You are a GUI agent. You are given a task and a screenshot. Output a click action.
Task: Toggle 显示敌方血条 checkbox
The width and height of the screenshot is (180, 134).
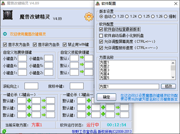[35, 44]
